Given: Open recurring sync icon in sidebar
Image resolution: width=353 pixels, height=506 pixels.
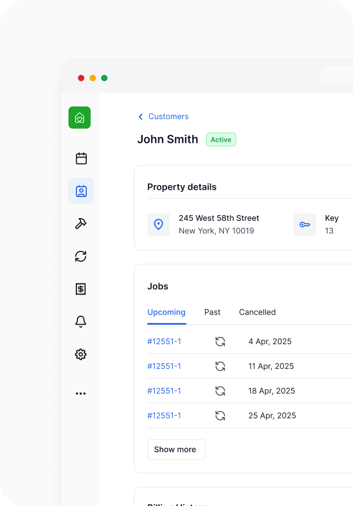Looking at the screenshot, I should tap(81, 256).
